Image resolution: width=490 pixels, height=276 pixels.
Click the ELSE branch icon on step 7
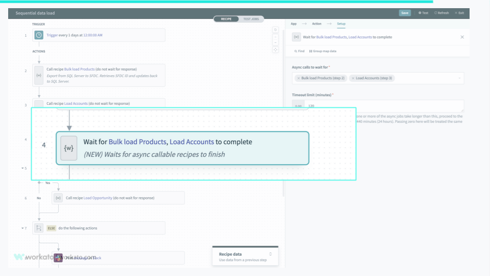coord(39,228)
